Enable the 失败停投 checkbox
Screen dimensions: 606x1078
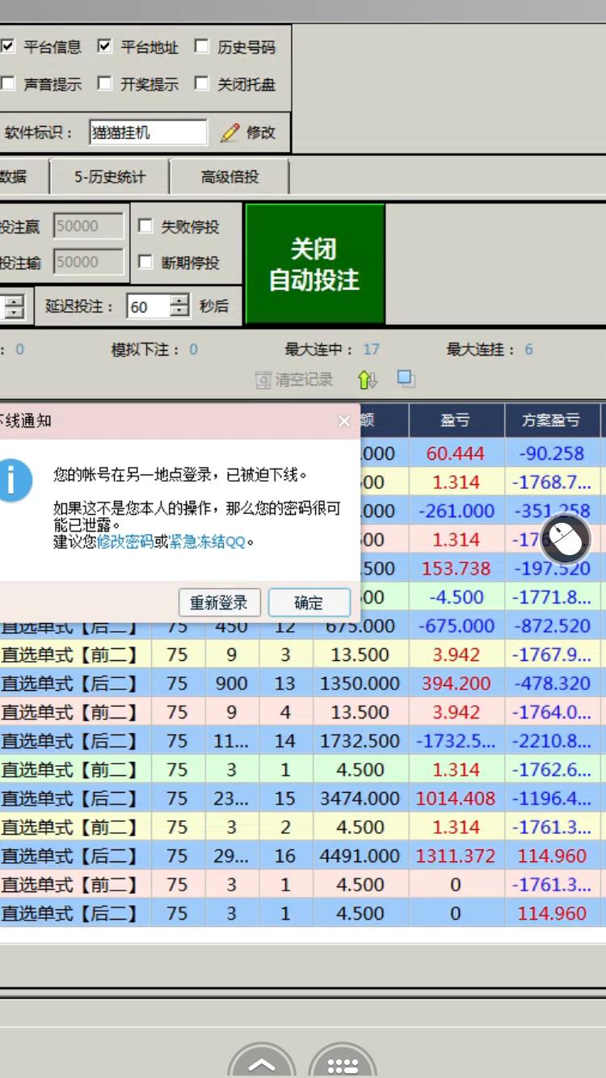(x=145, y=226)
